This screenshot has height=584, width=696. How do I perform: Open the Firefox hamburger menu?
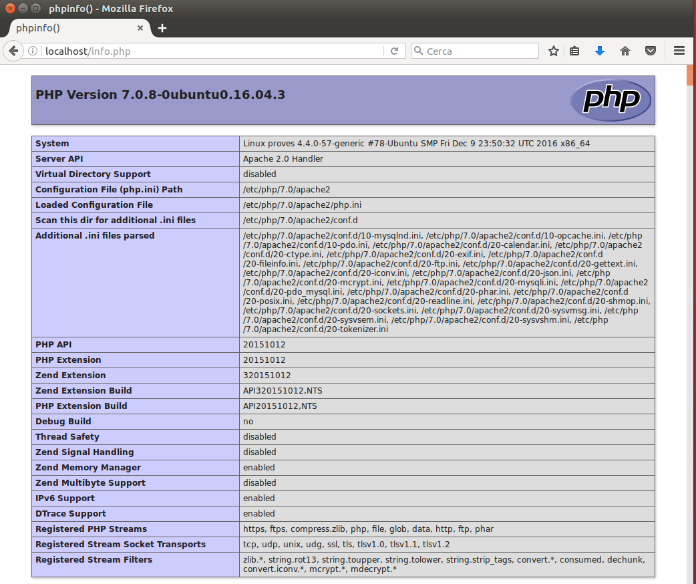679,51
